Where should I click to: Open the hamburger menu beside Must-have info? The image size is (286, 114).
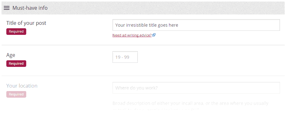click(7, 8)
